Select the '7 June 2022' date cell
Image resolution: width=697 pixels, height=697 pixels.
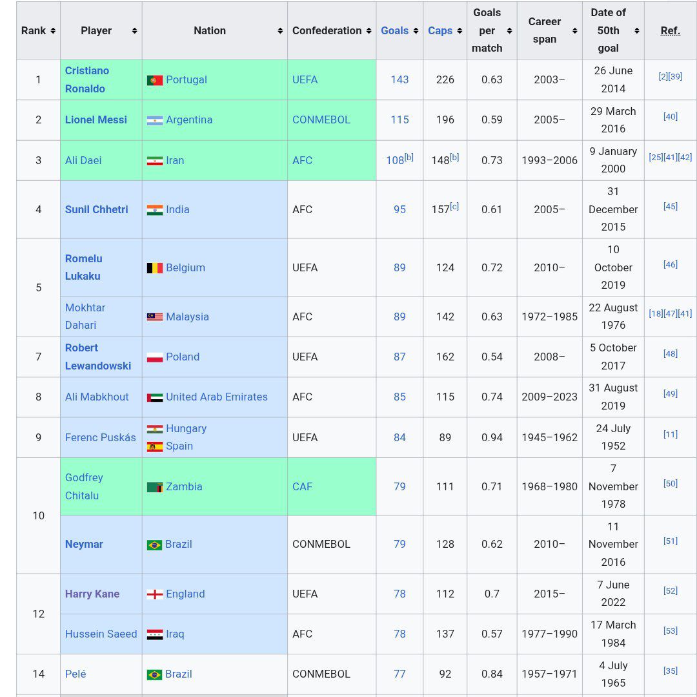point(613,594)
